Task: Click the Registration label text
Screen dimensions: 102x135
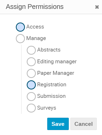Action: pyautogui.click(x=52, y=85)
